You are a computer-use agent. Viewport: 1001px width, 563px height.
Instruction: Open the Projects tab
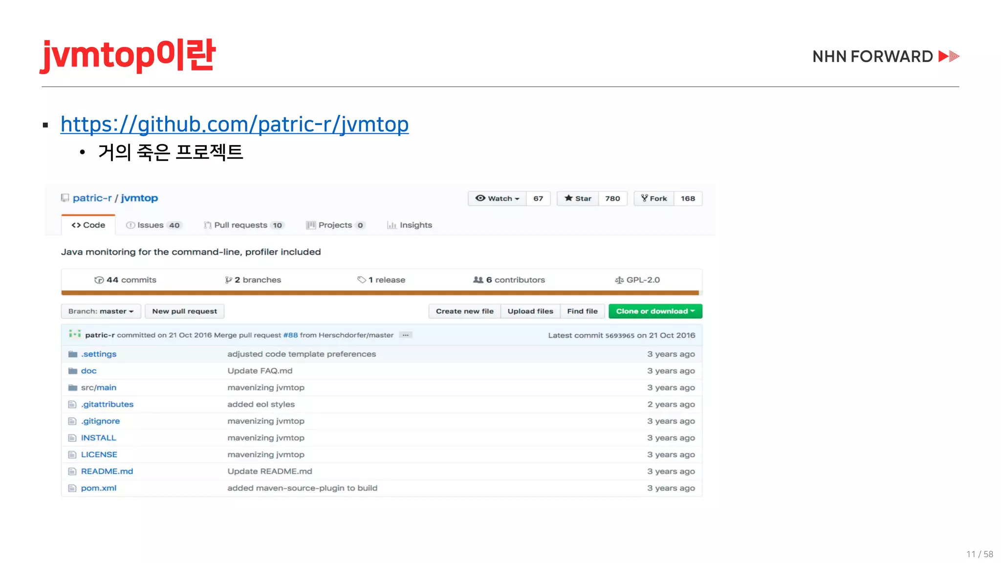(x=335, y=225)
